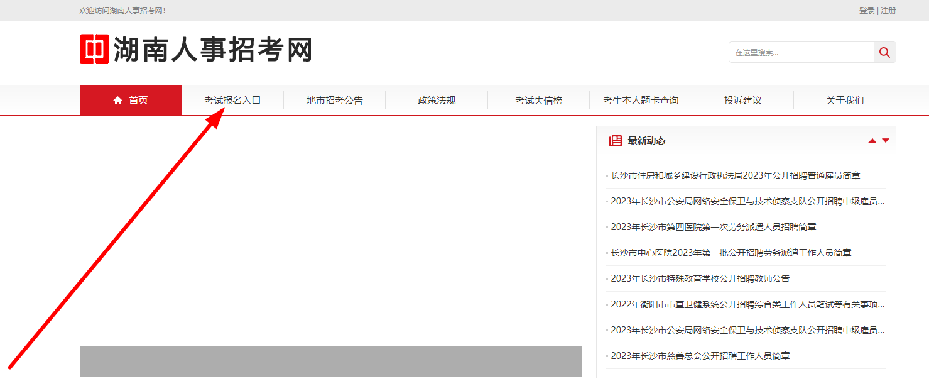Focus the 在这里搜索 search field
This screenshot has height=386, width=929.
(801, 53)
